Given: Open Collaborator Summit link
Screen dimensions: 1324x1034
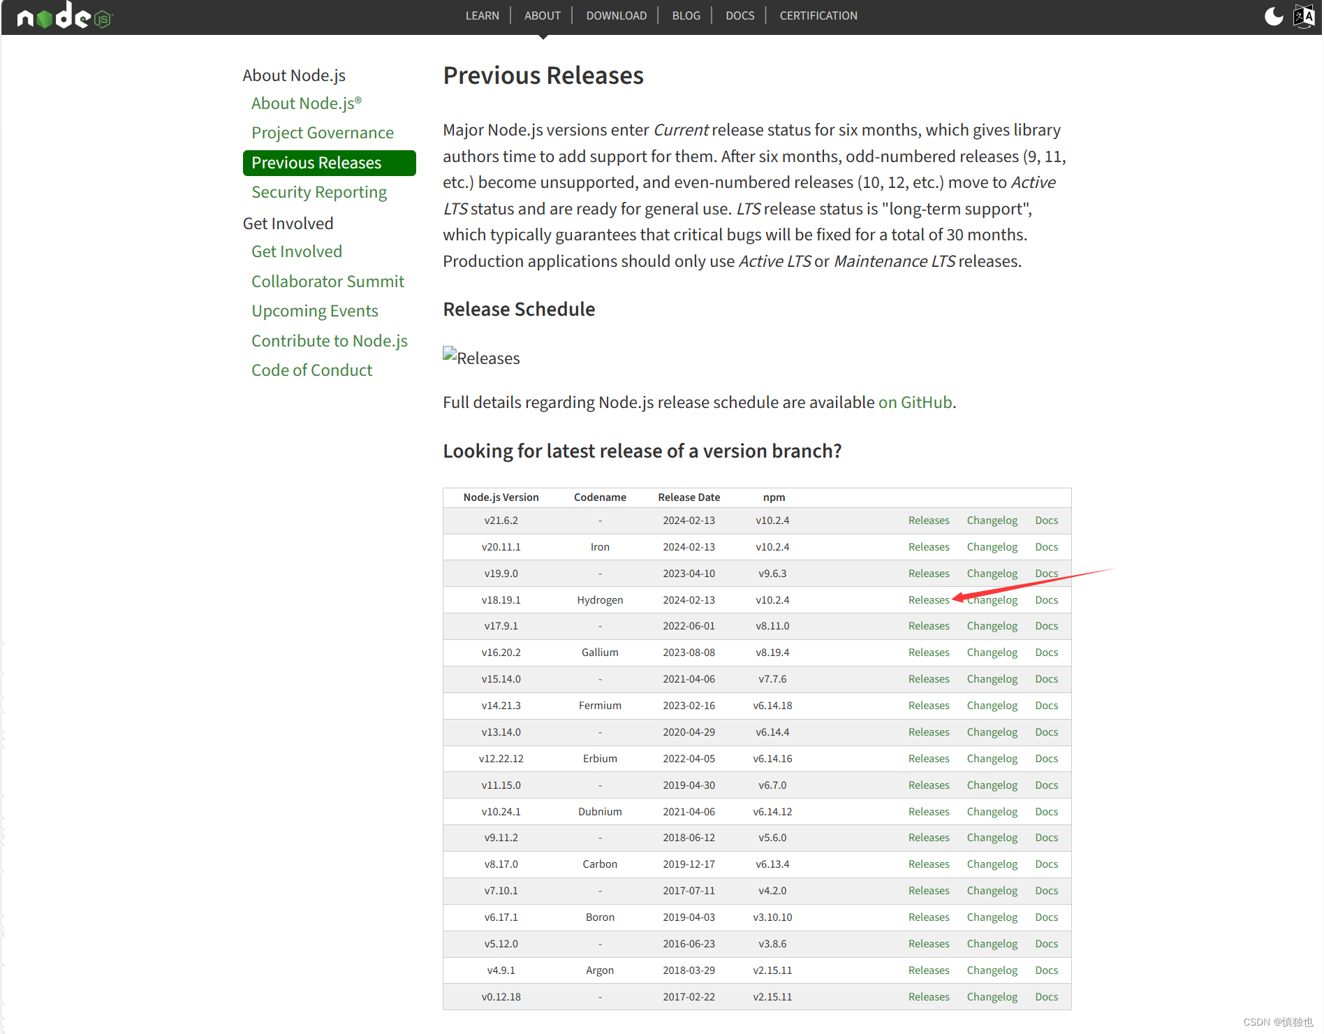Looking at the screenshot, I should point(327,282).
